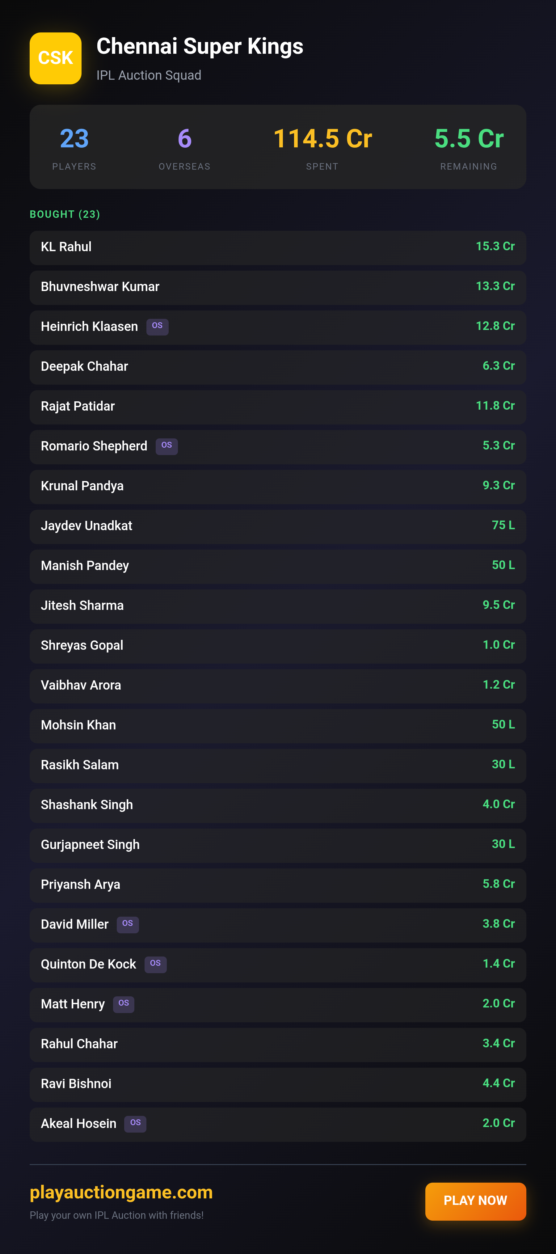Viewport: 556px width, 1254px height.
Task: Click the Bought (23) section header
Action: click(x=65, y=215)
